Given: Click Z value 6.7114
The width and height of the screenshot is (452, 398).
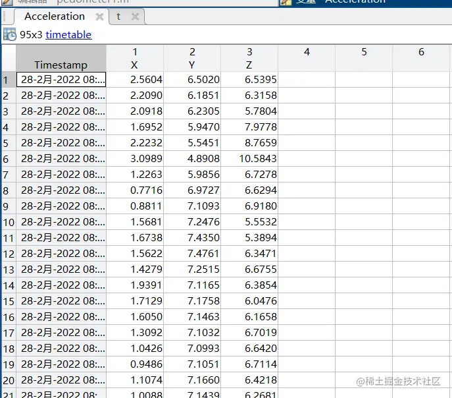Looking at the screenshot, I should [x=261, y=364].
